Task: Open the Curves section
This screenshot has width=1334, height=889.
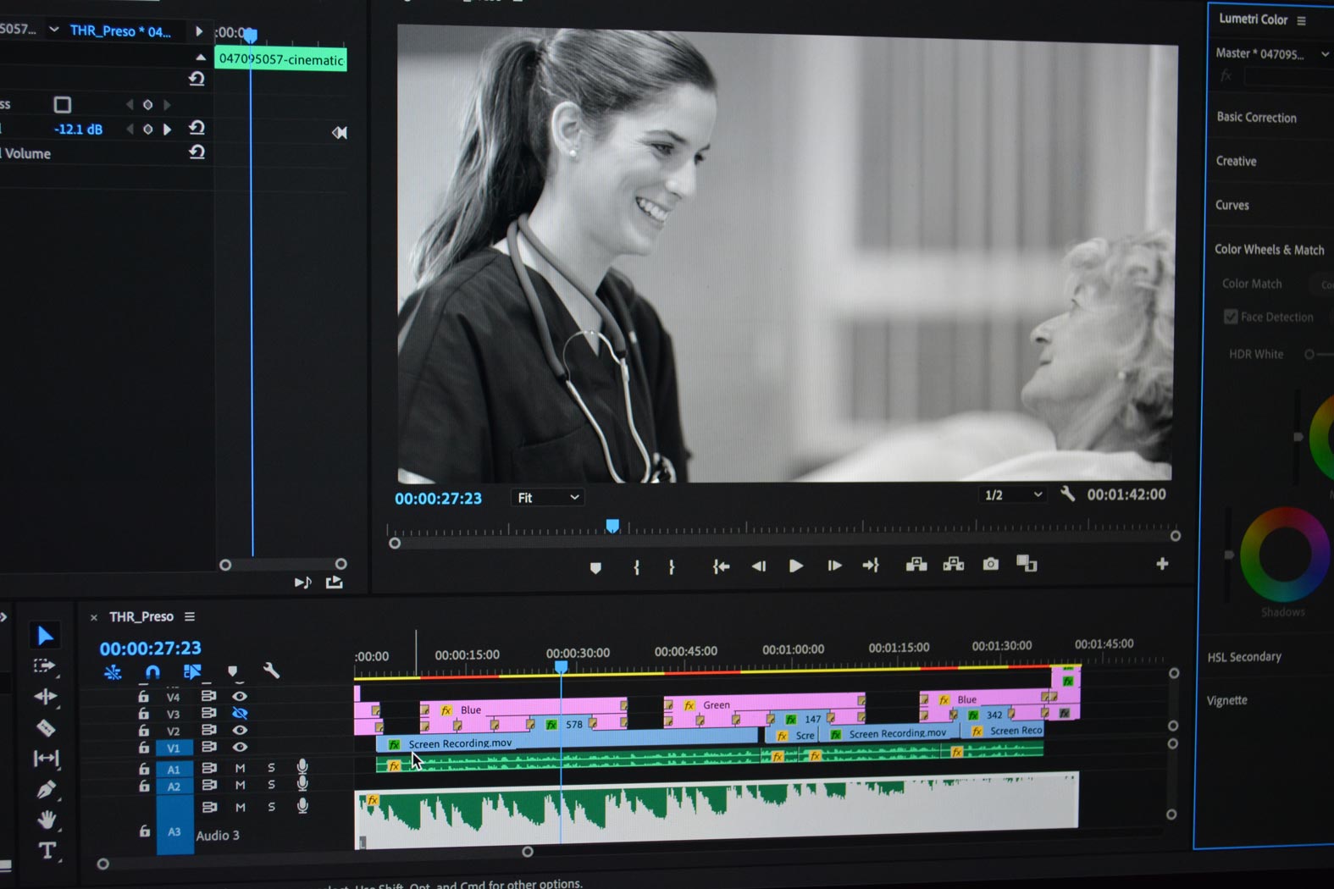Action: tap(1232, 205)
